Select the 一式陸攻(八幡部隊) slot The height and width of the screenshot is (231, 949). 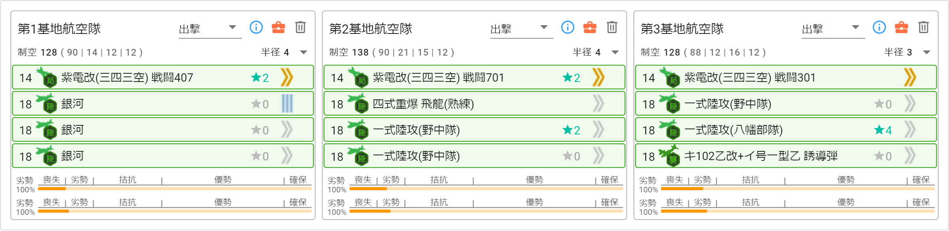(x=786, y=130)
